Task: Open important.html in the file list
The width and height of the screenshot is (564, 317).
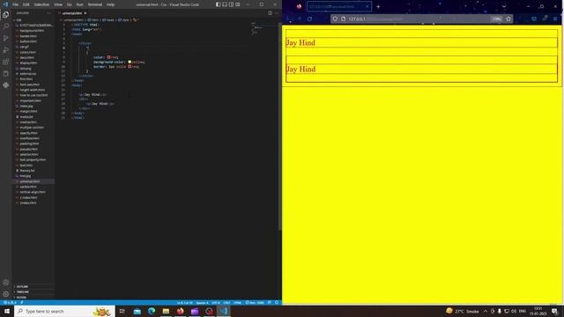Action: [x=33, y=100]
